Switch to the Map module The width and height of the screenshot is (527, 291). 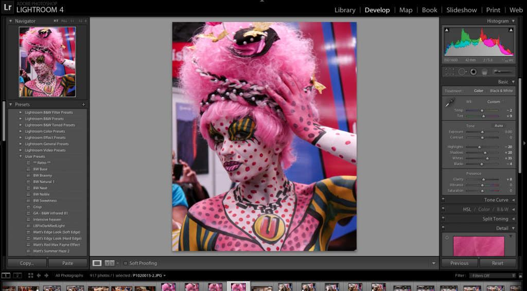click(406, 10)
